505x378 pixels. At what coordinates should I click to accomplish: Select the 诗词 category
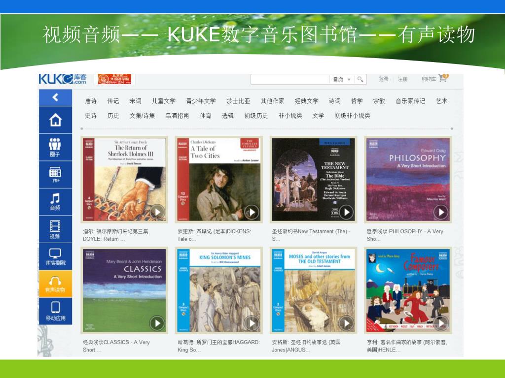pos(335,101)
